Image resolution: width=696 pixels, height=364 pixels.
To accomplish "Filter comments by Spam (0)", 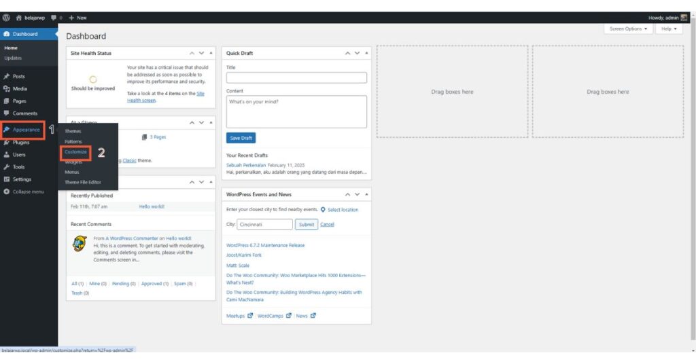I will pos(184,284).
